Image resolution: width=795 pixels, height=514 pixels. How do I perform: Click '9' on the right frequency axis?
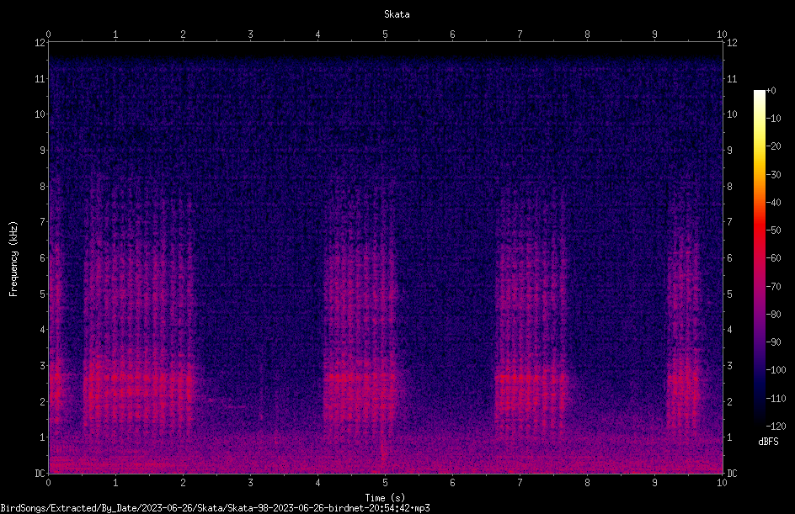[x=729, y=151]
